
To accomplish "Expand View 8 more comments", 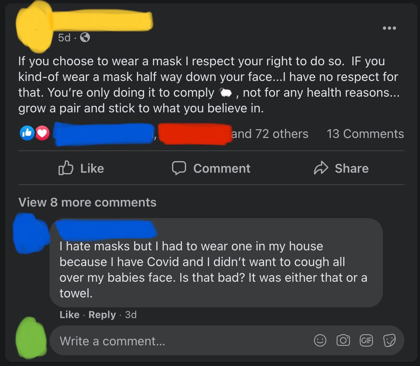I will tap(87, 202).
